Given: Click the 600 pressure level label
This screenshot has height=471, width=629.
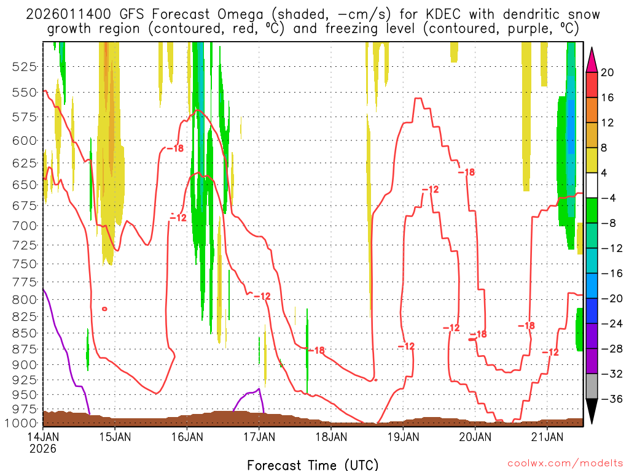Looking at the screenshot, I should pos(25,141).
